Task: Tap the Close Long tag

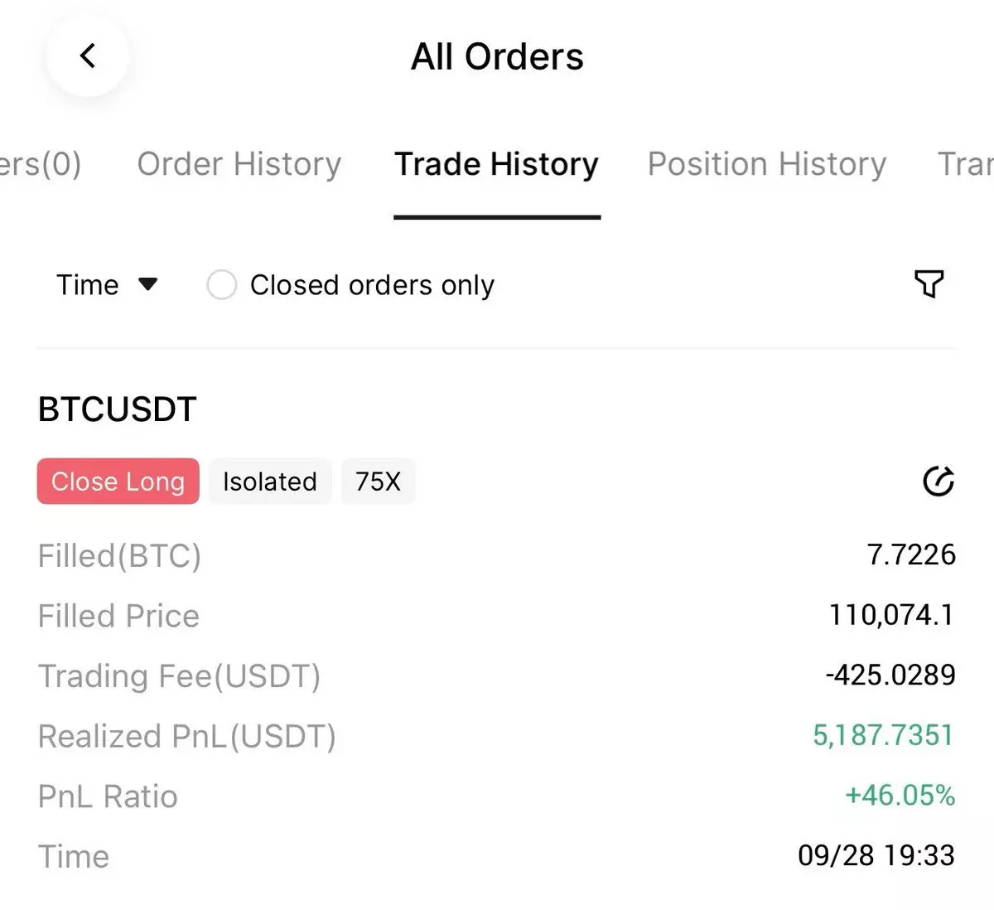Action: (x=118, y=482)
